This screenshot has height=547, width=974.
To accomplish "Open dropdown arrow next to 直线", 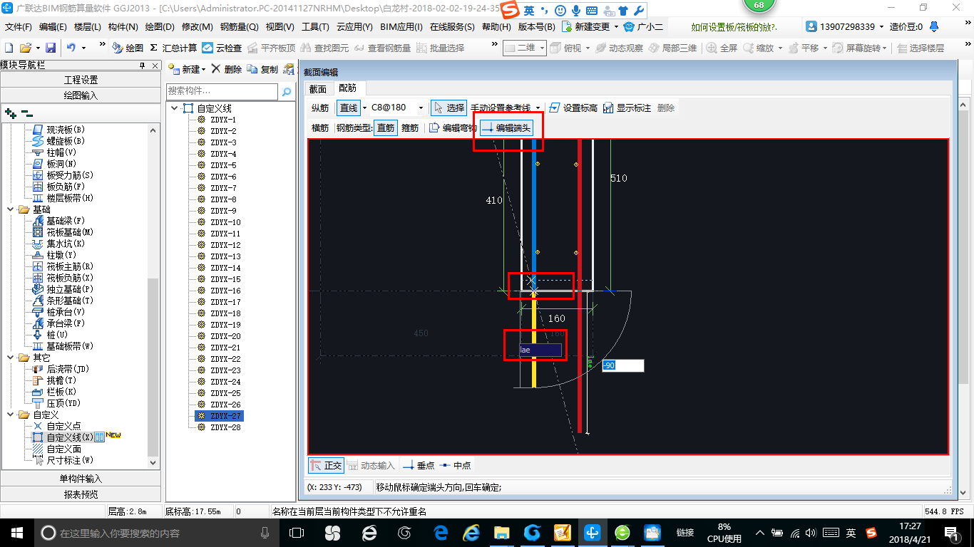I will (364, 108).
